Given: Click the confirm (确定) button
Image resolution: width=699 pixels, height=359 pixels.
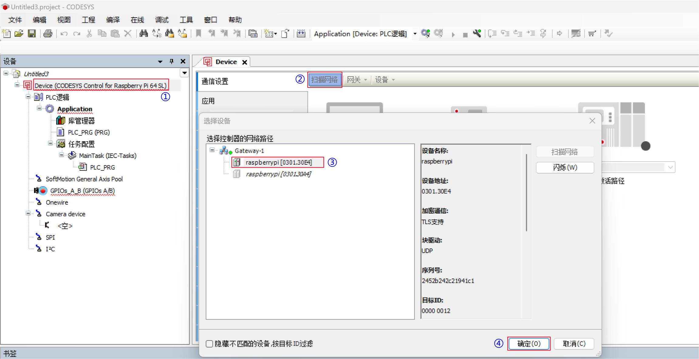Looking at the screenshot, I should (529, 344).
